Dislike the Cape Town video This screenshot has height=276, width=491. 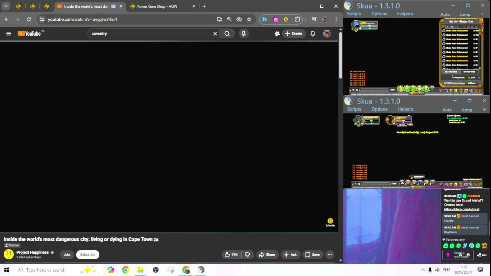click(247, 255)
